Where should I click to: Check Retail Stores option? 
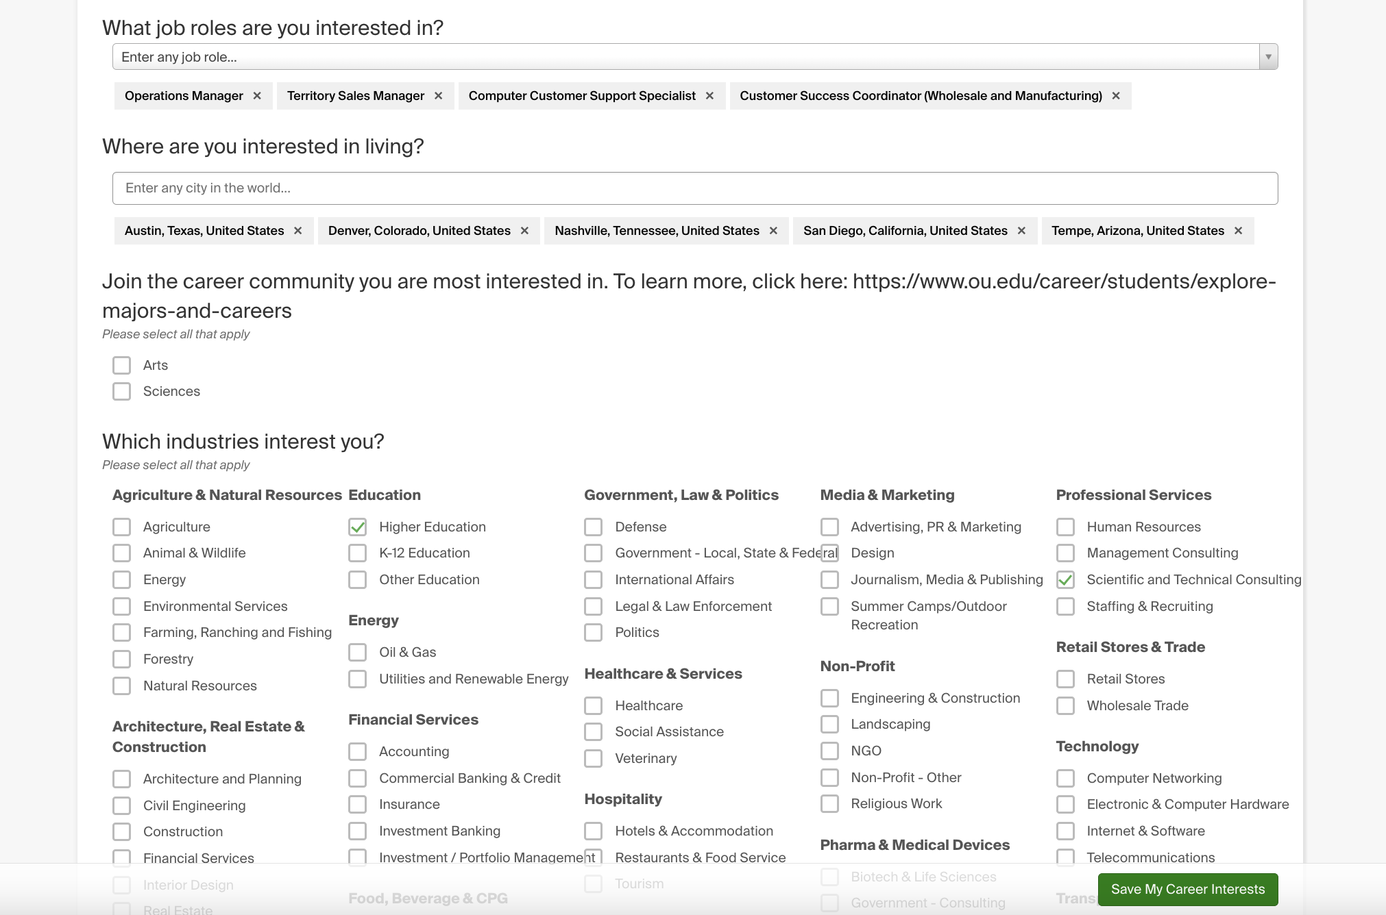click(1065, 679)
